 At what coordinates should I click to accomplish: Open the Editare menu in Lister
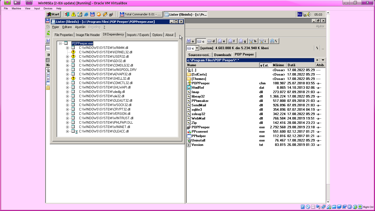pos(67,27)
